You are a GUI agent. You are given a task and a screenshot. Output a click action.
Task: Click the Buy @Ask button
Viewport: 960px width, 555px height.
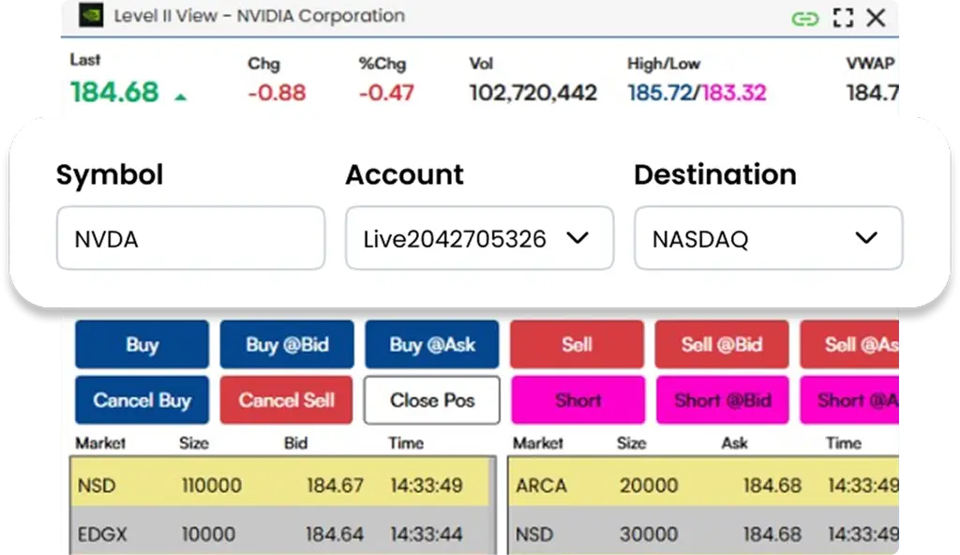point(432,344)
